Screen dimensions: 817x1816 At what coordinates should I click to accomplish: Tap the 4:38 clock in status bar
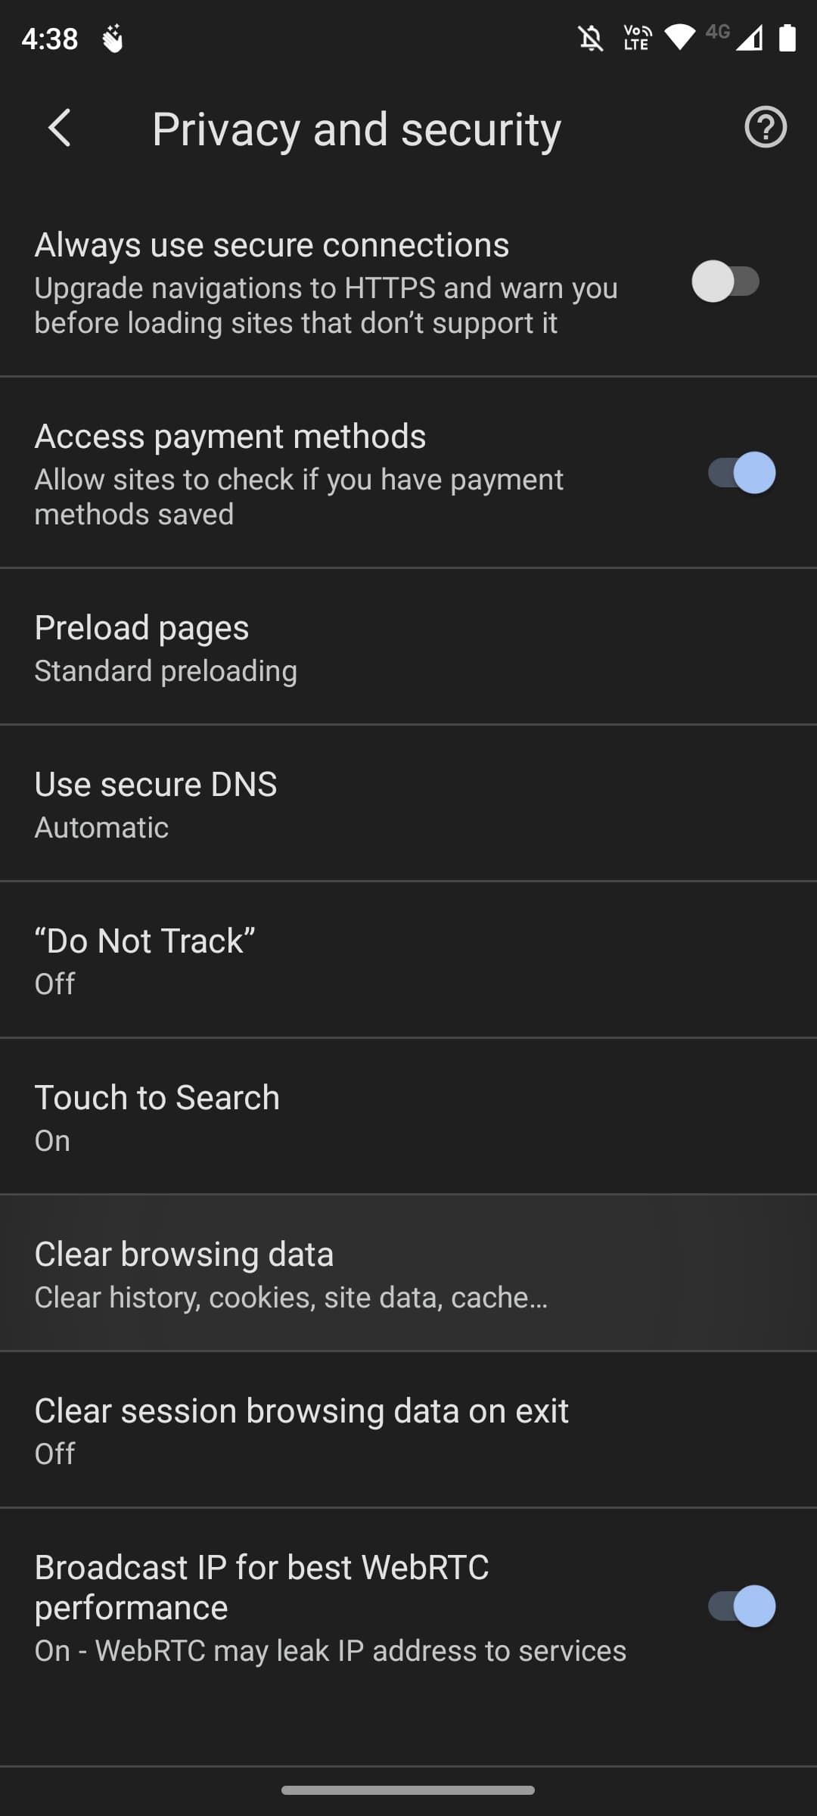click(x=50, y=39)
